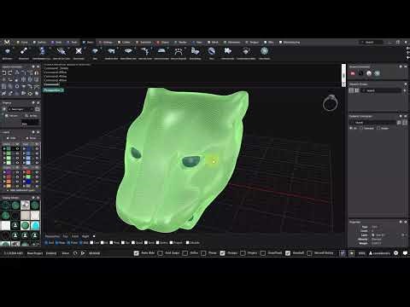Click the black icon in the top right panel

point(360,73)
